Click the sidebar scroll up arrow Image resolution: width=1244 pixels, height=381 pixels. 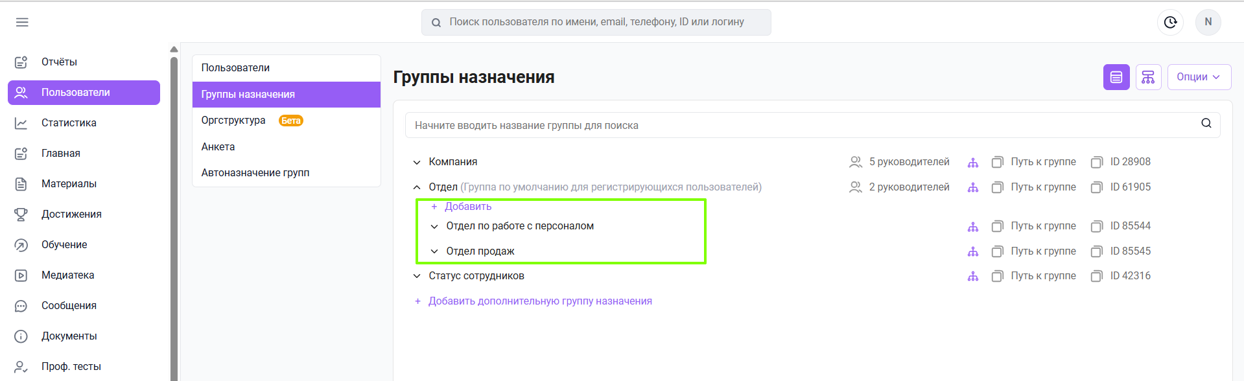pyautogui.click(x=174, y=49)
